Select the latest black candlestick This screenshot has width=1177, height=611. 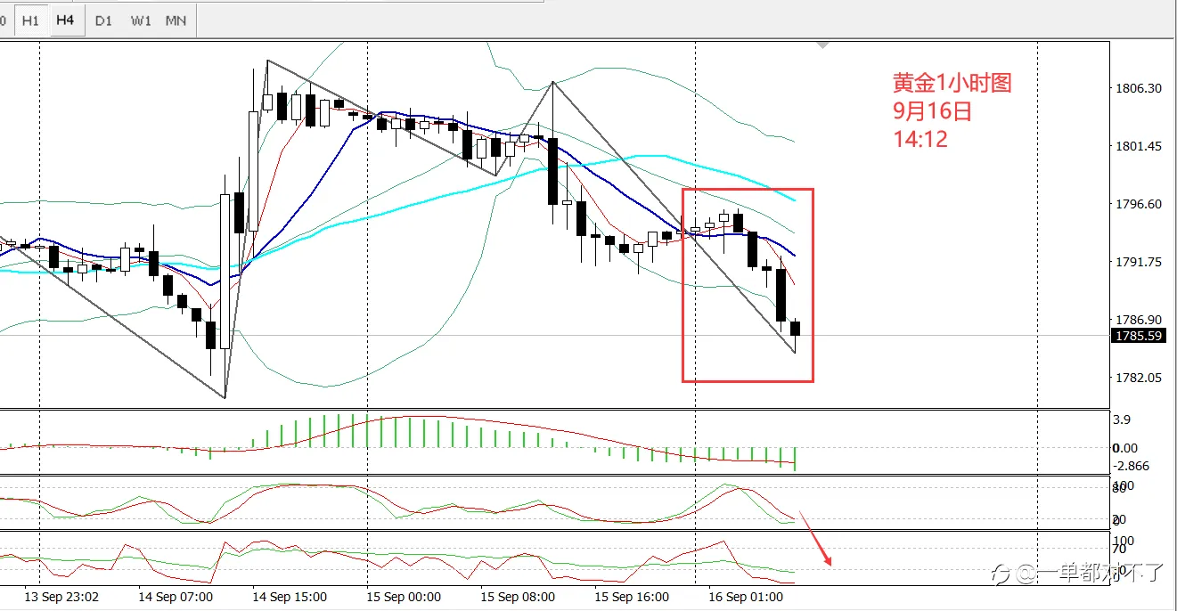[796, 328]
